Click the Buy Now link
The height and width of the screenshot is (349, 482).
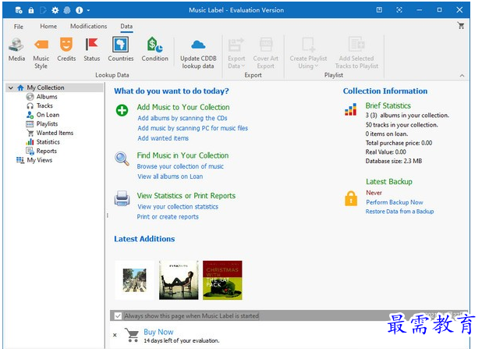click(x=158, y=332)
